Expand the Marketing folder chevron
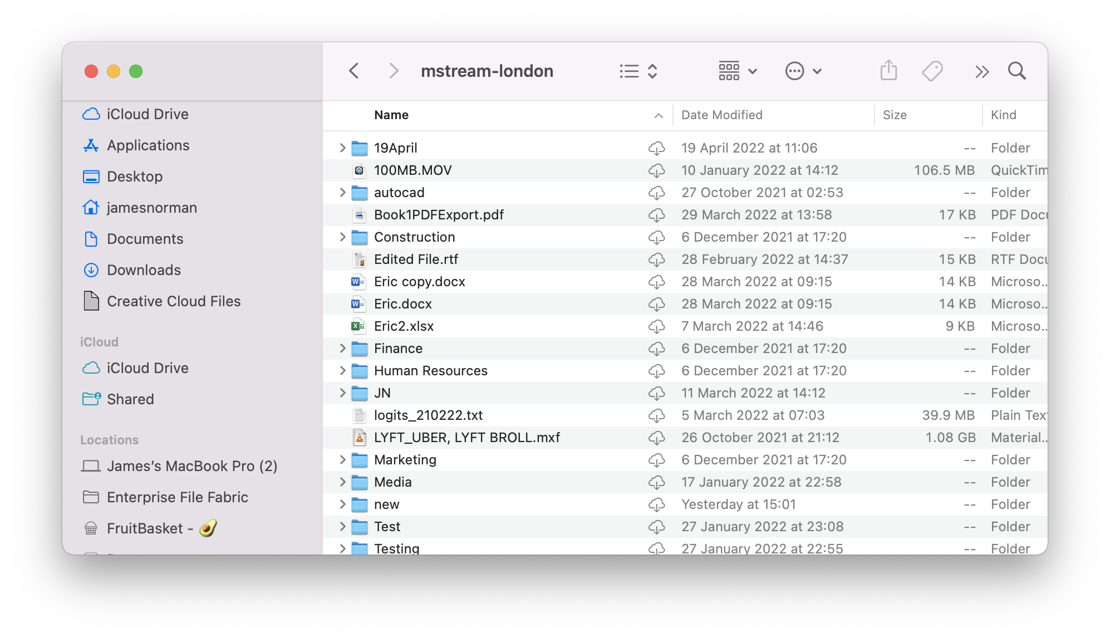 [342, 460]
